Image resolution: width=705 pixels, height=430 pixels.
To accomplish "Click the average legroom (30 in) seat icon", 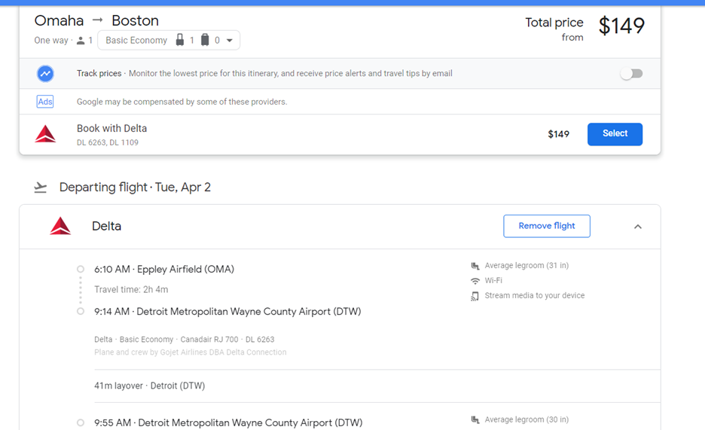I will [475, 419].
